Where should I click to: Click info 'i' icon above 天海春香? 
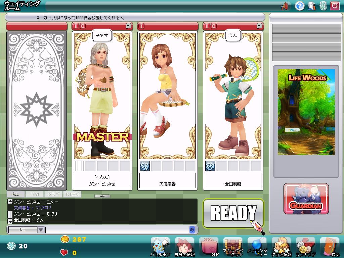[142, 26]
